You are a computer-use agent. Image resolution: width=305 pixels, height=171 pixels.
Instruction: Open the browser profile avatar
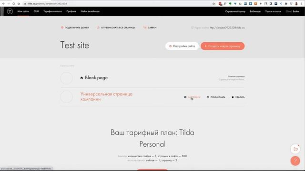[x=296, y=3]
